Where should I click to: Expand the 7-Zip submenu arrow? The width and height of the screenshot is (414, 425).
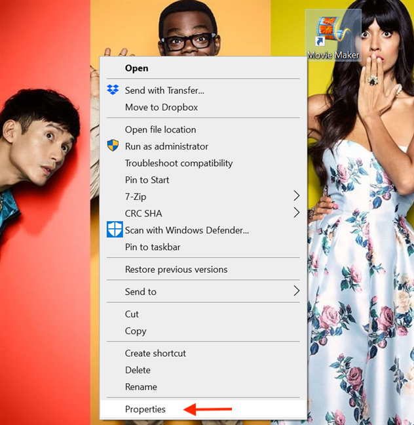297,195
